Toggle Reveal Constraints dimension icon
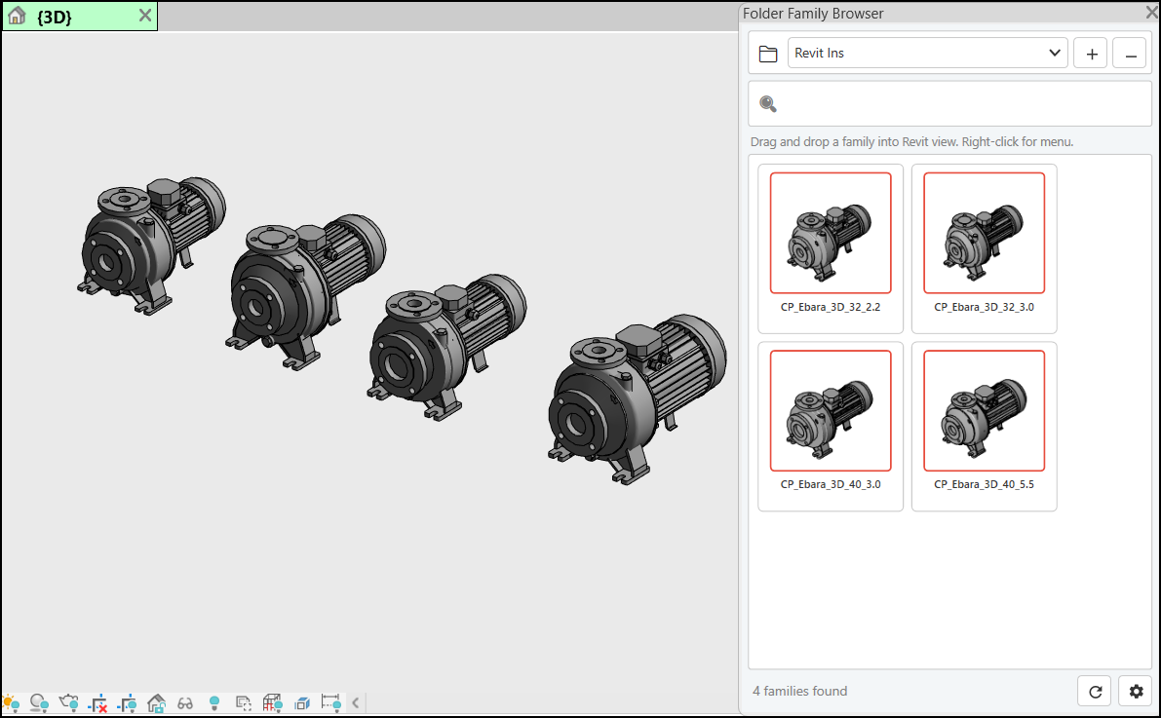Image resolution: width=1161 pixels, height=718 pixels. coord(331,702)
